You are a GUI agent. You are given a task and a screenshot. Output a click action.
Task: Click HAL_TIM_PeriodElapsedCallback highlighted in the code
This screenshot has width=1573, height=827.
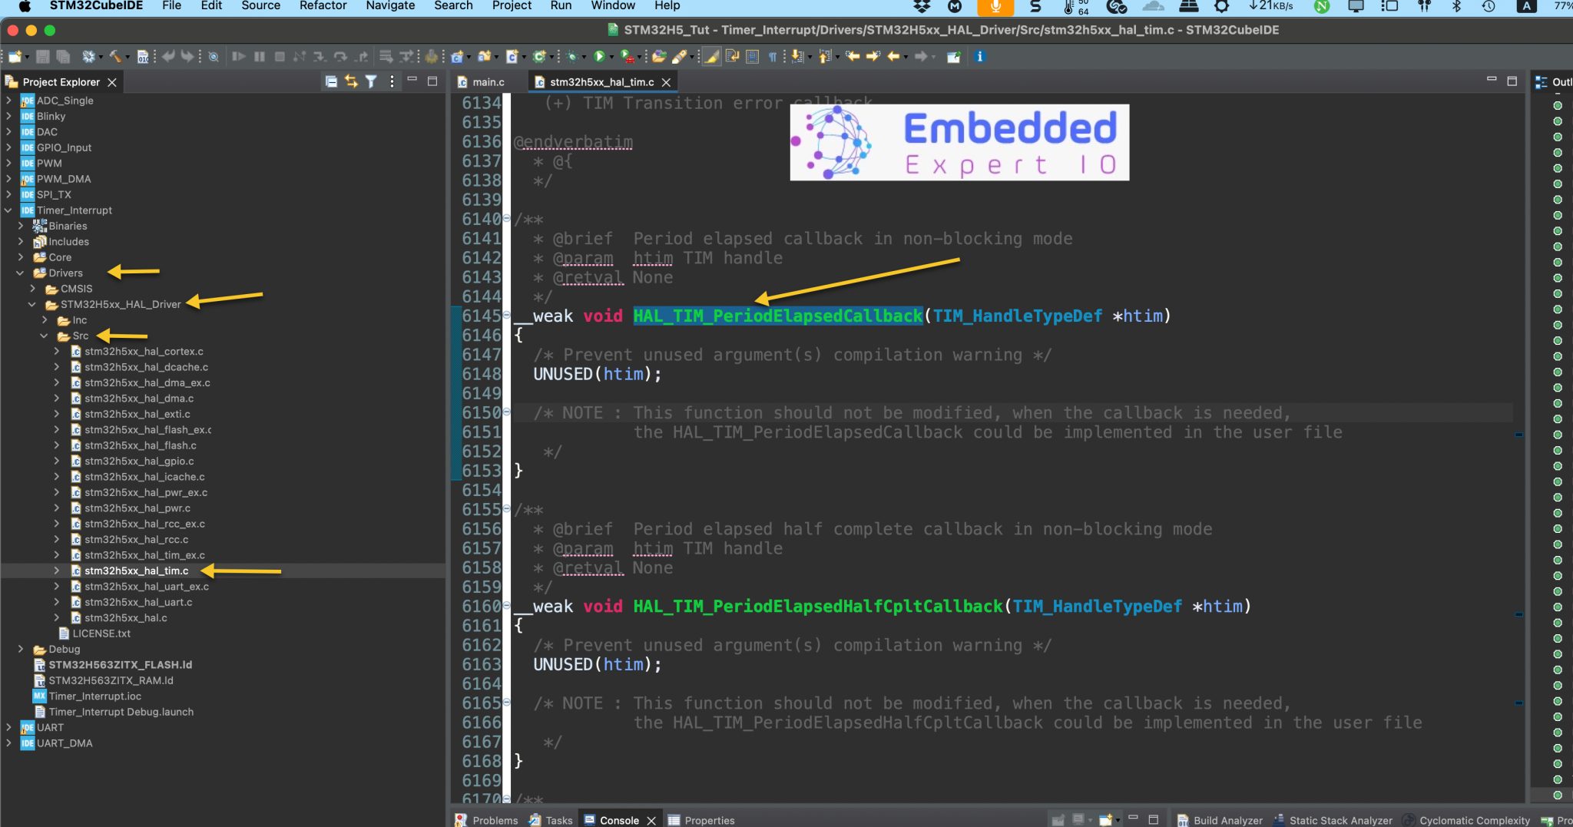click(x=777, y=316)
